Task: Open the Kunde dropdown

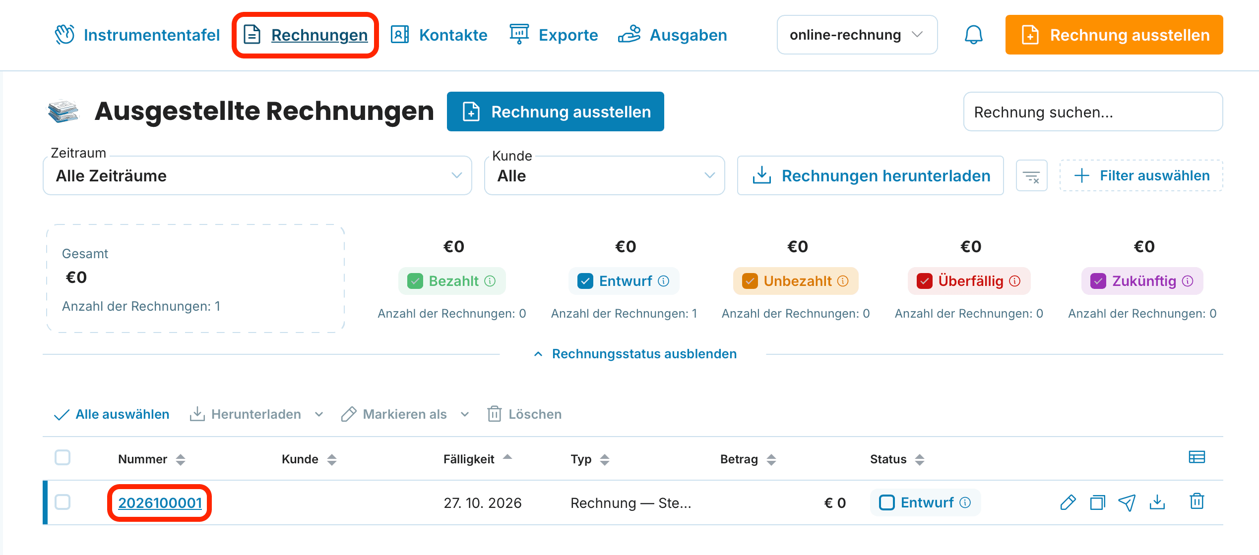Action: pos(604,176)
